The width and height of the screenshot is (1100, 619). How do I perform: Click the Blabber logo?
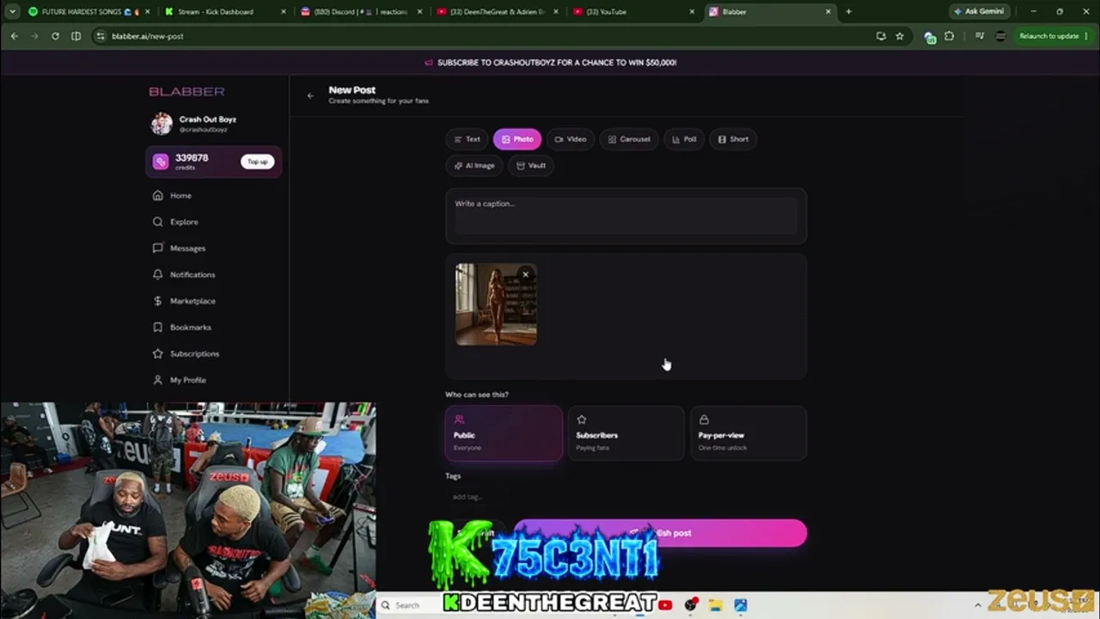point(186,91)
